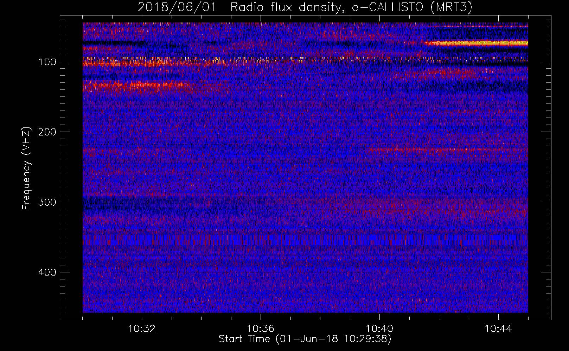Click the '10:44' time tick label
Image resolution: width=569 pixels, height=351 pixels.
[498, 329]
